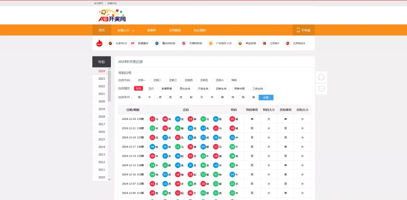
Task: Open the 北京PK10 lottery icon
Action: point(109,43)
